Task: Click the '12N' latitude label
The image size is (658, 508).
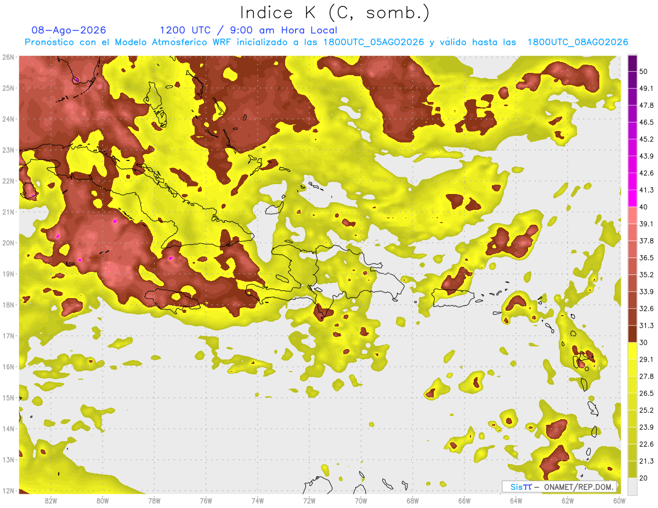Action: [8, 490]
